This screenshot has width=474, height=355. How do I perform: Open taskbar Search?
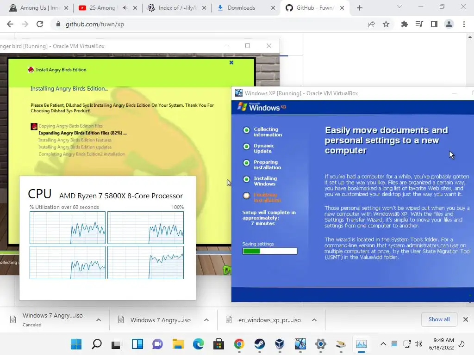(x=97, y=344)
